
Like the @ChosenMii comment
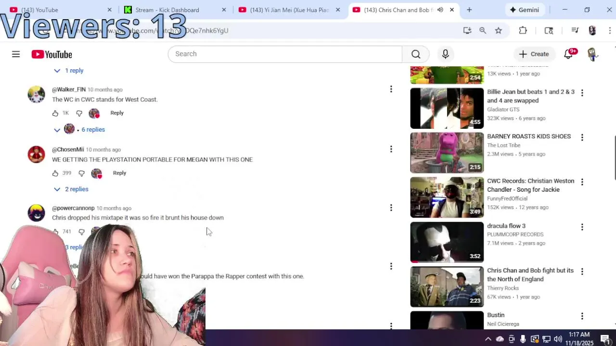click(55, 173)
